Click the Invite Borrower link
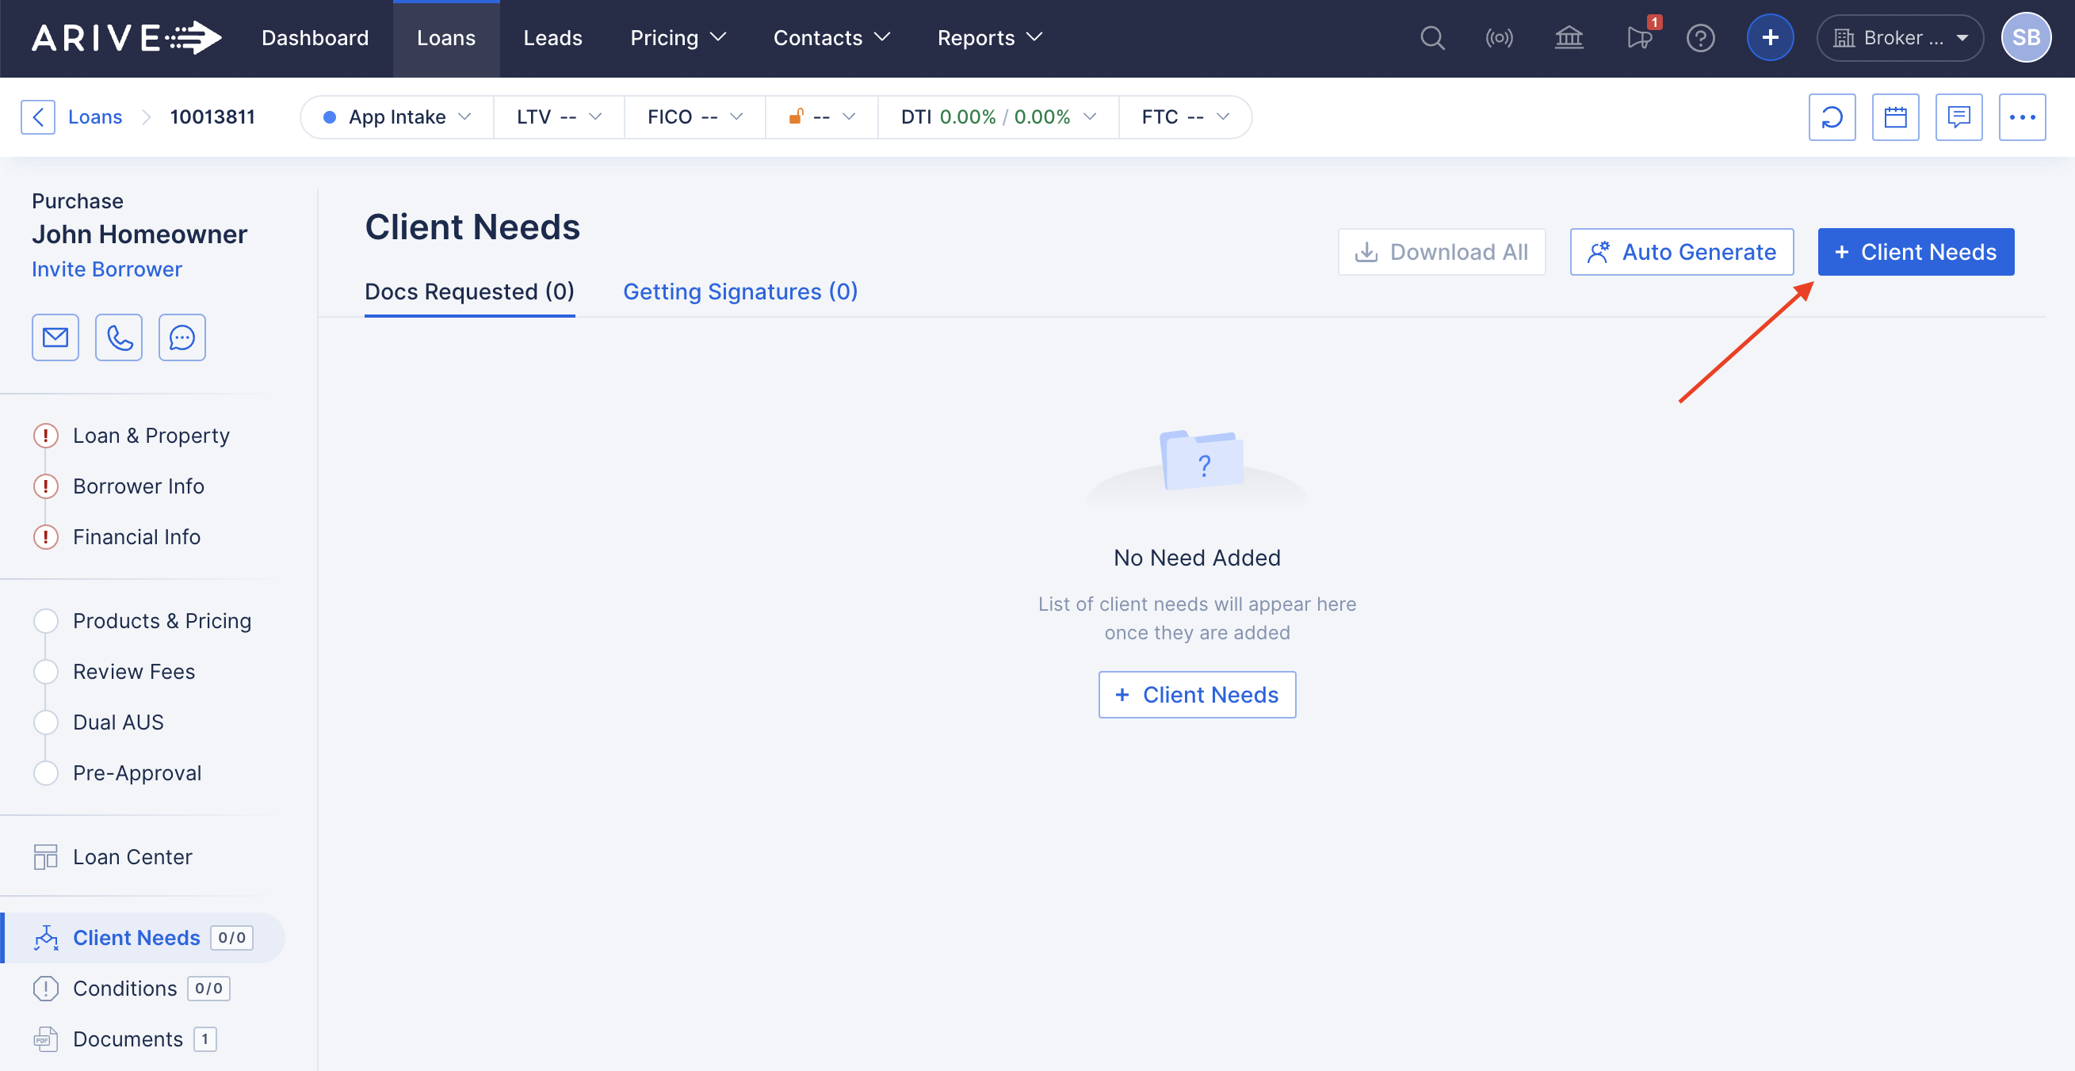Screen dimensions: 2075x1071 click(106, 269)
